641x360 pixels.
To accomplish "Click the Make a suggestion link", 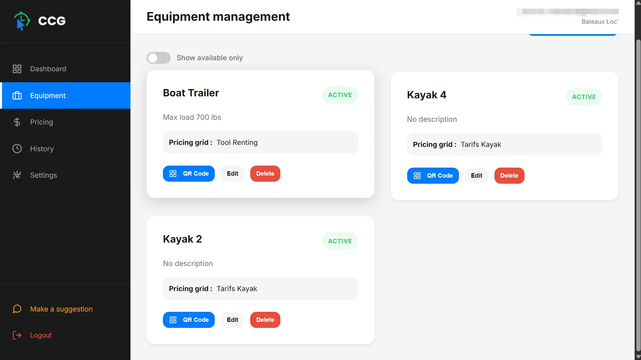I will [x=62, y=309].
